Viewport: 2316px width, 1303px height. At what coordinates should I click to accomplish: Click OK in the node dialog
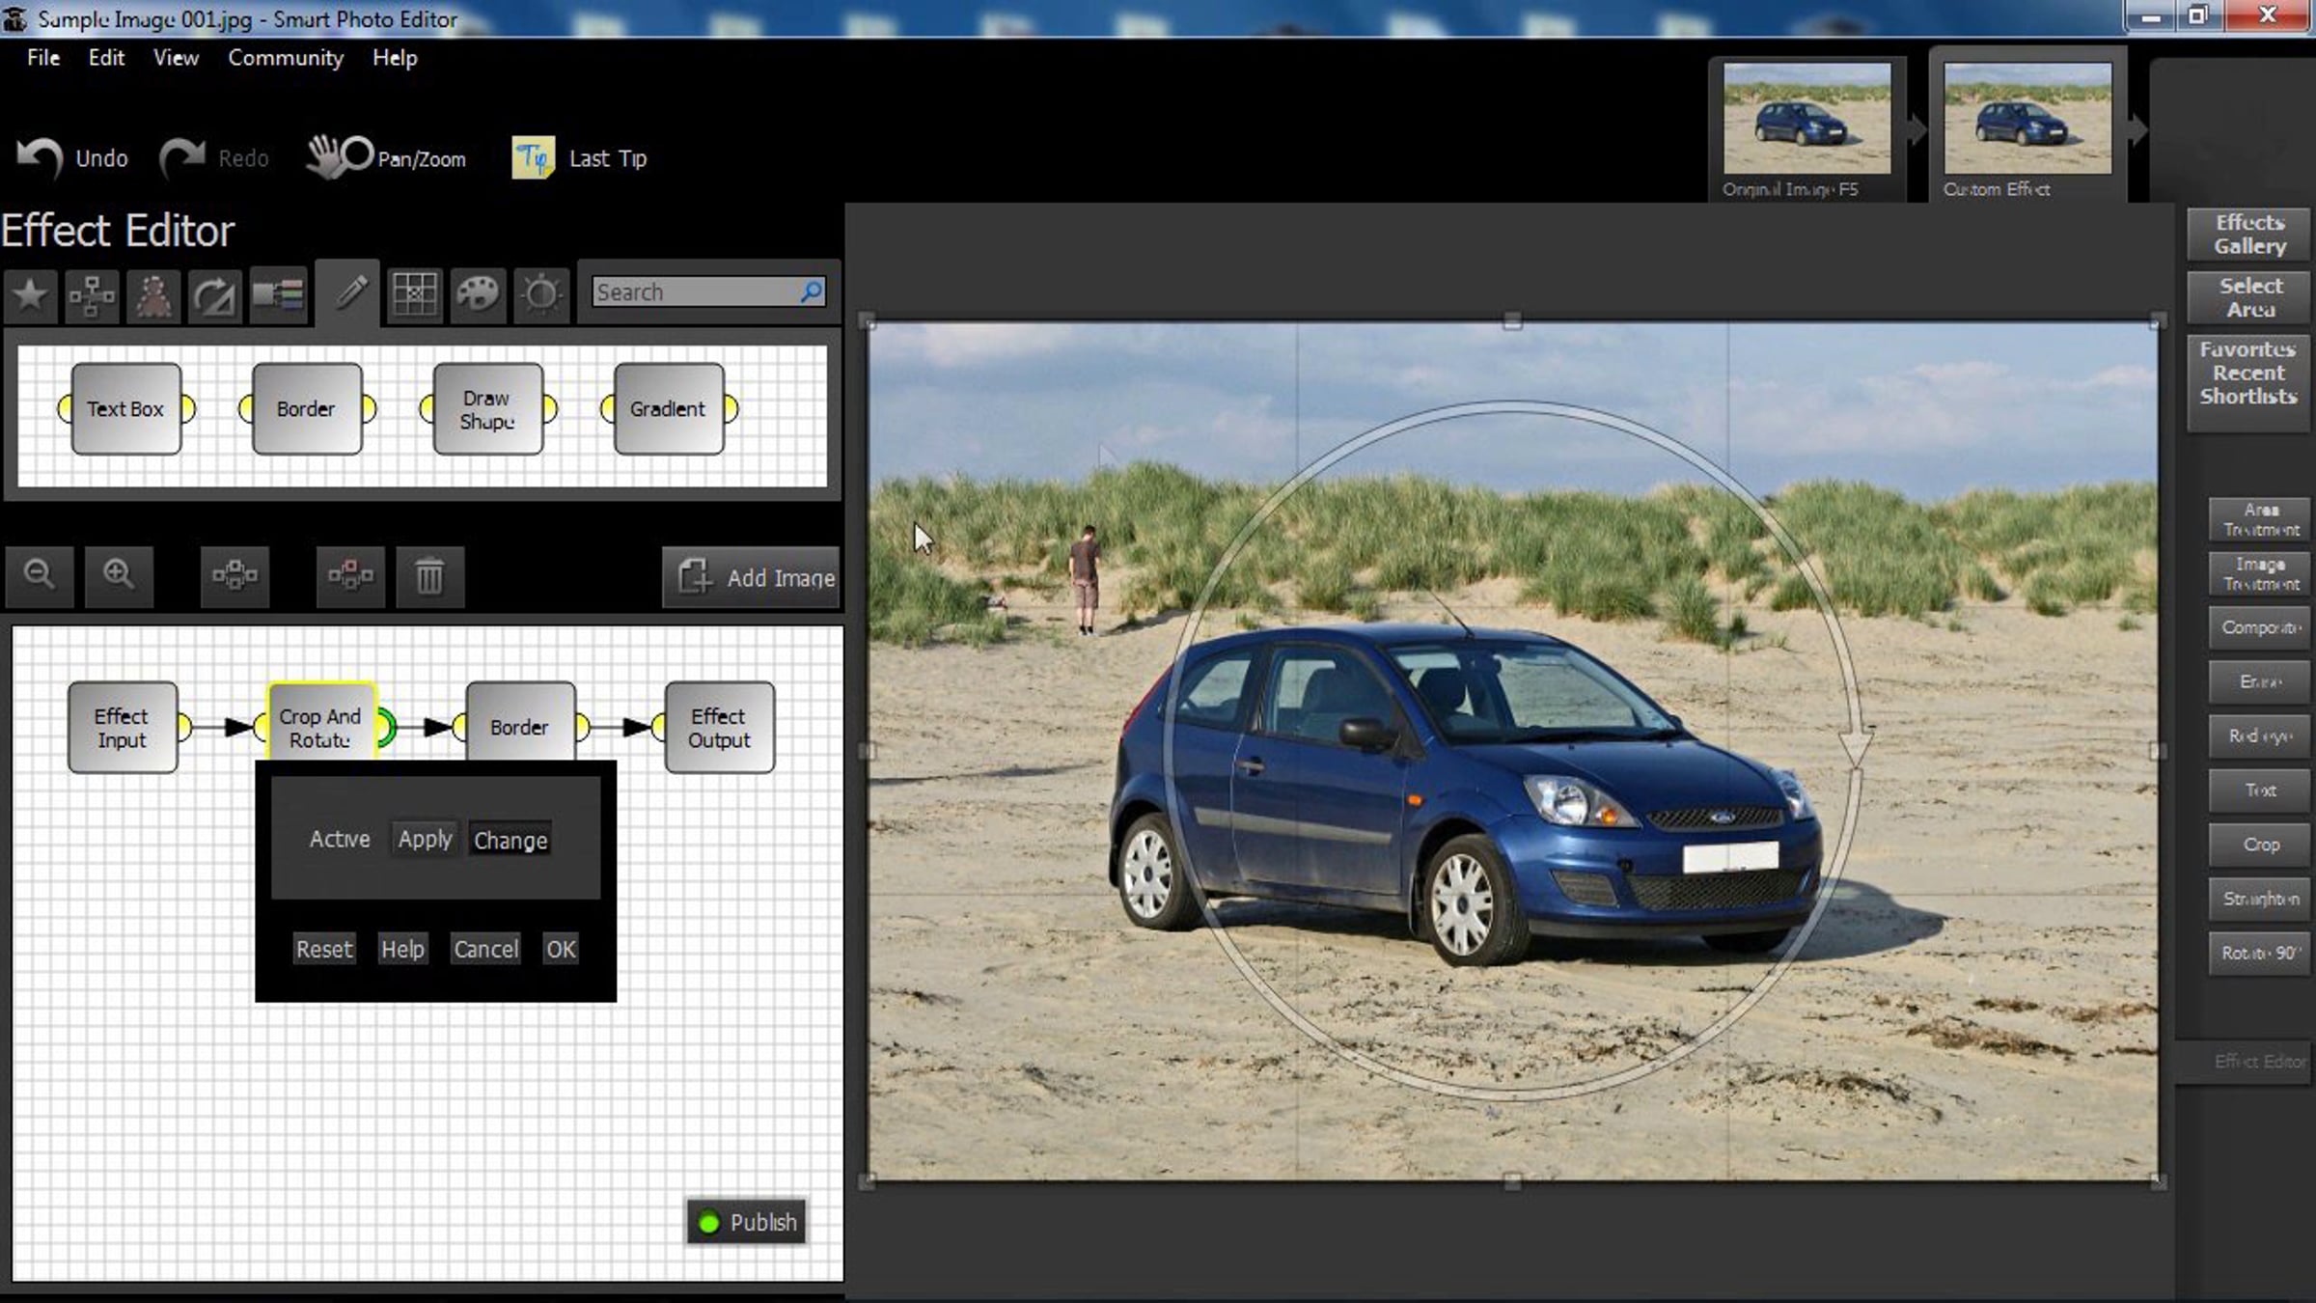pyautogui.click(x=561, y=950)
